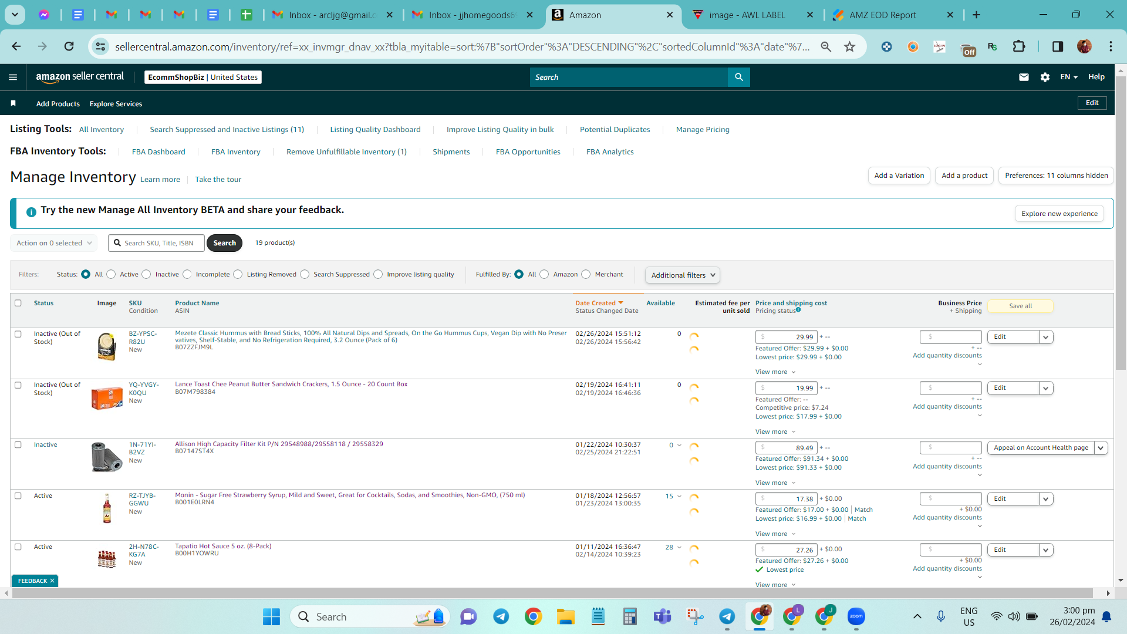Select the Incomplete status radio button
The image size is (1127, 634).
click(187, 274)
